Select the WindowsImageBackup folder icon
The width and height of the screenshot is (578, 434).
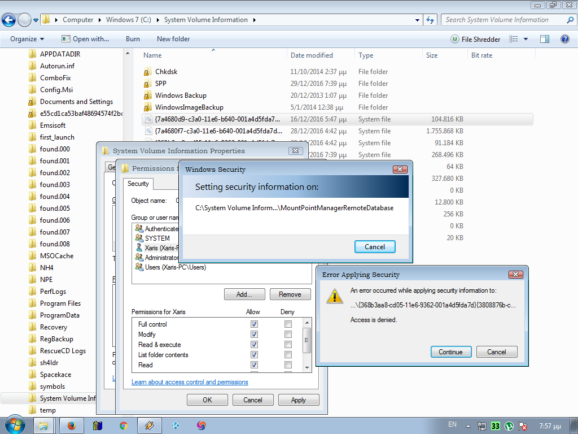tap(148, 107)
